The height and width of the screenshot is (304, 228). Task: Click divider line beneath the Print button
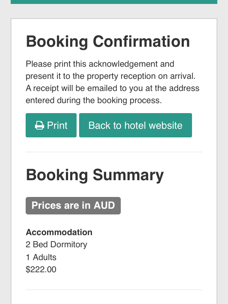[x=114, y=152]
